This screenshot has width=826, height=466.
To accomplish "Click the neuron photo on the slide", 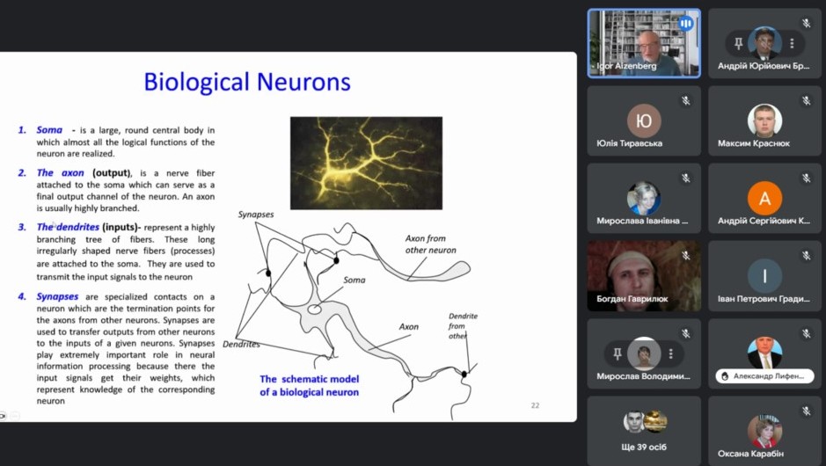I will 366,163.
